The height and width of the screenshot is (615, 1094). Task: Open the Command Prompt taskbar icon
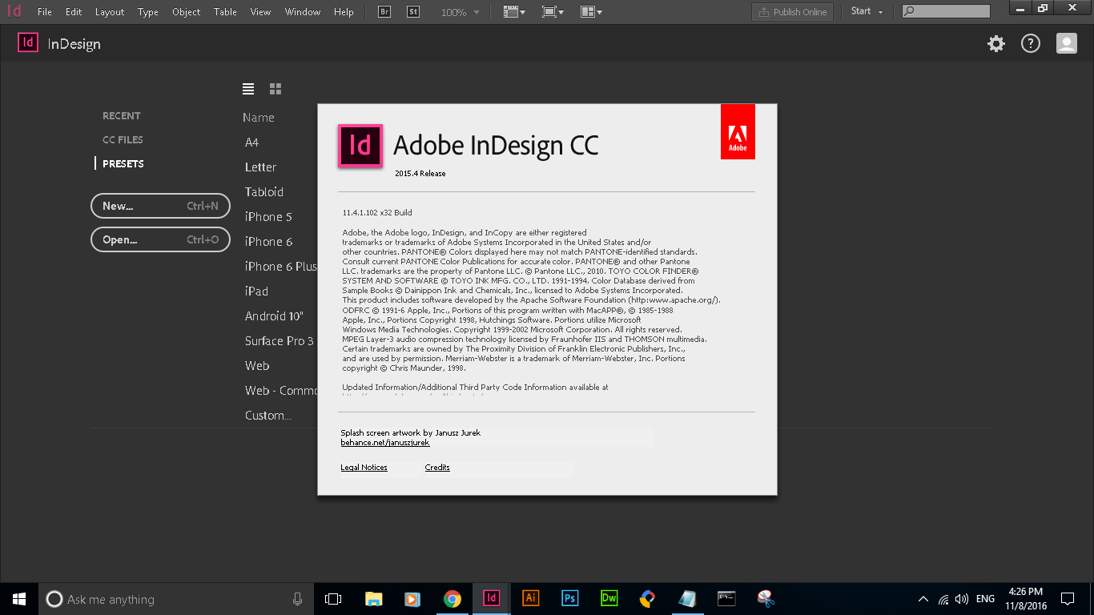[726, 598]
